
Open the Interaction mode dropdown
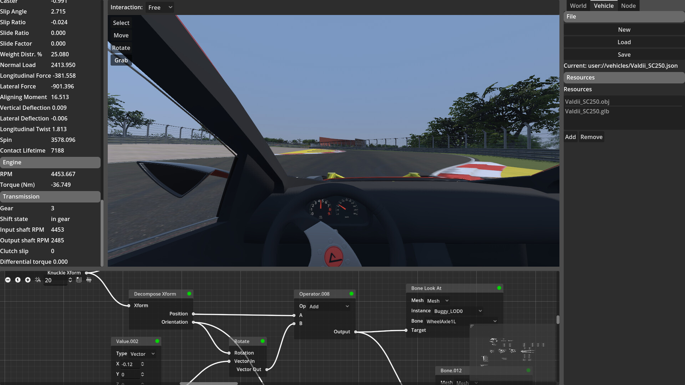click(x=159, y=7)
